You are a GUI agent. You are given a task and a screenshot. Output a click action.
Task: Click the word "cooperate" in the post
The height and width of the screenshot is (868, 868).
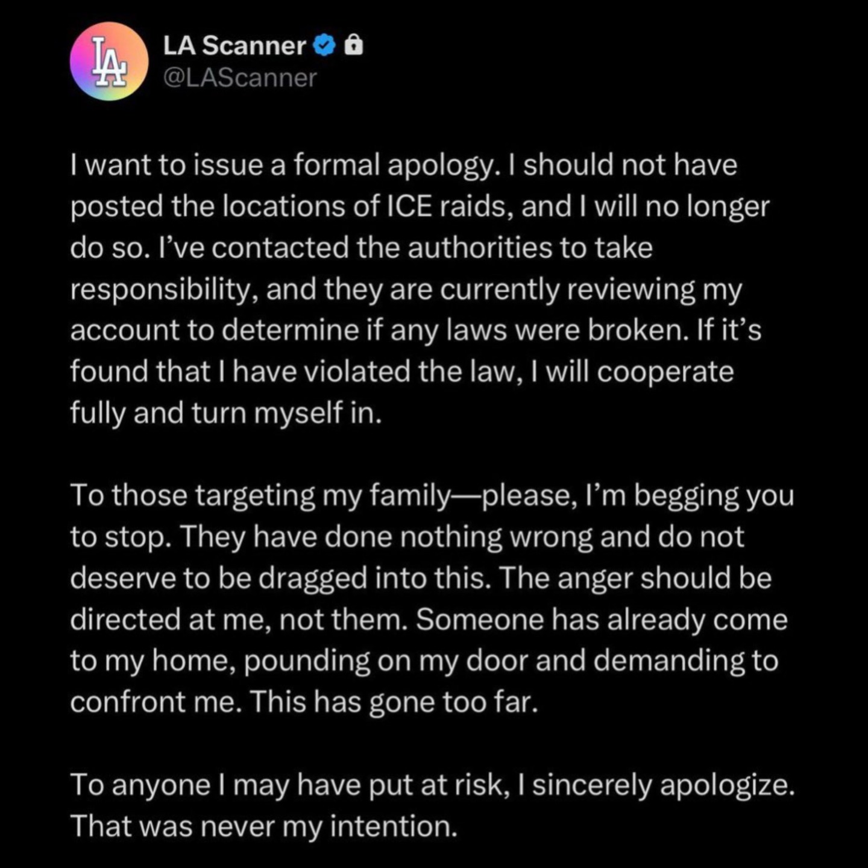pos(665,373)
